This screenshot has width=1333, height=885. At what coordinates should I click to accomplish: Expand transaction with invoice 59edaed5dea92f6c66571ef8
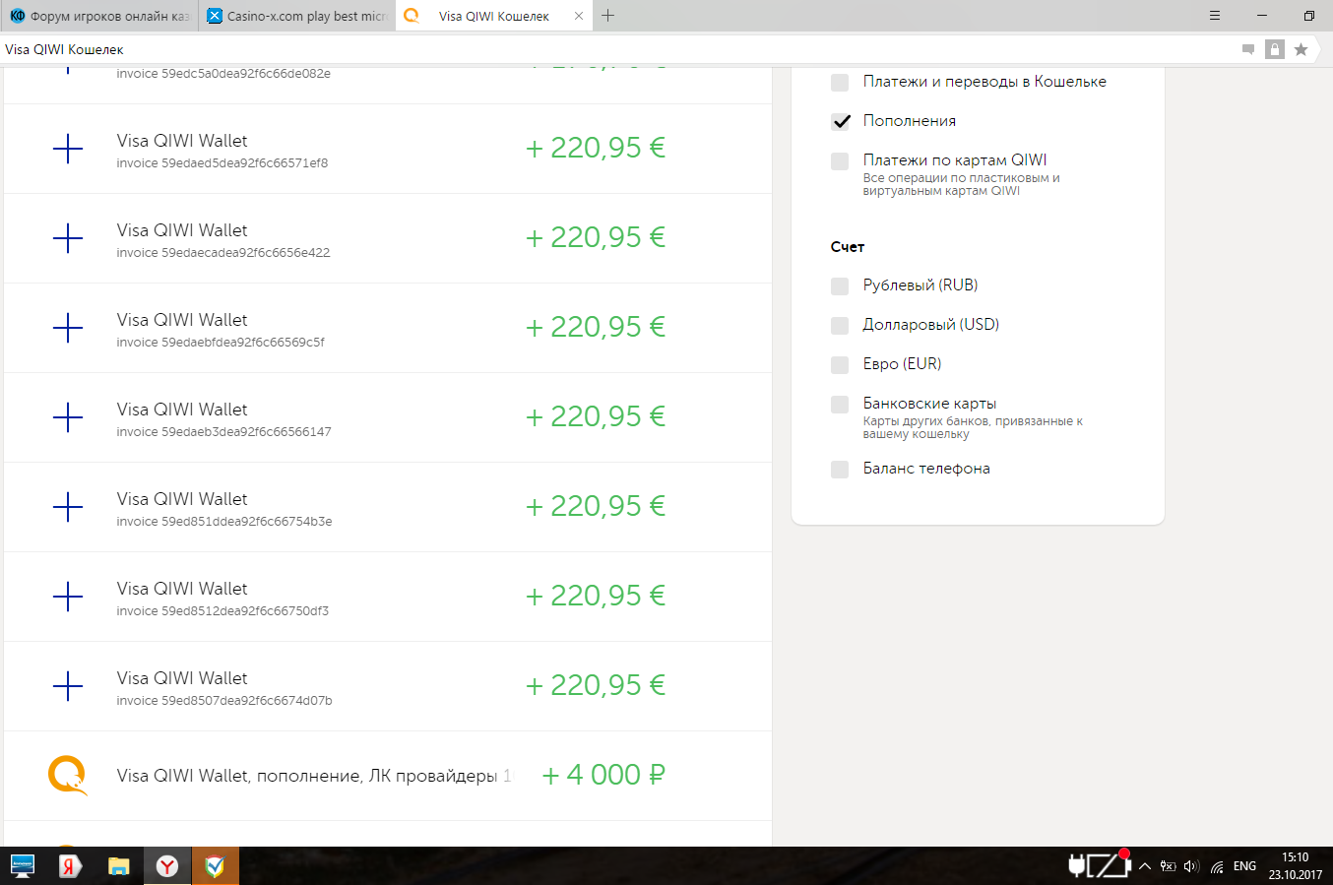tap(68, 149)
